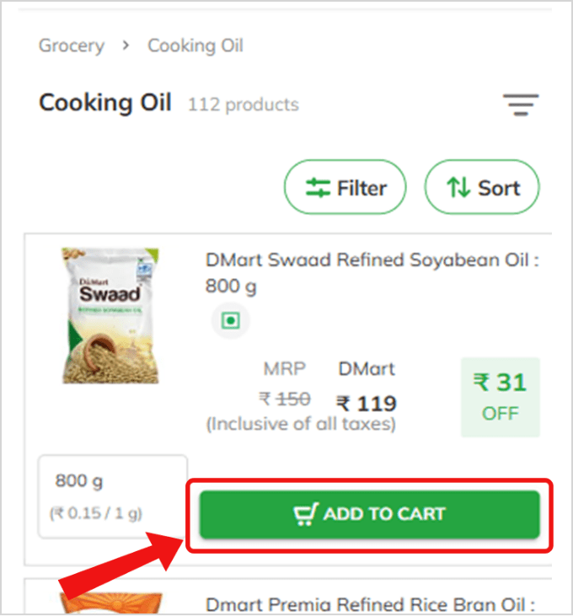
Task: Open the Dmart Premia Rice Bran Oil title
Action: [371, 604]
